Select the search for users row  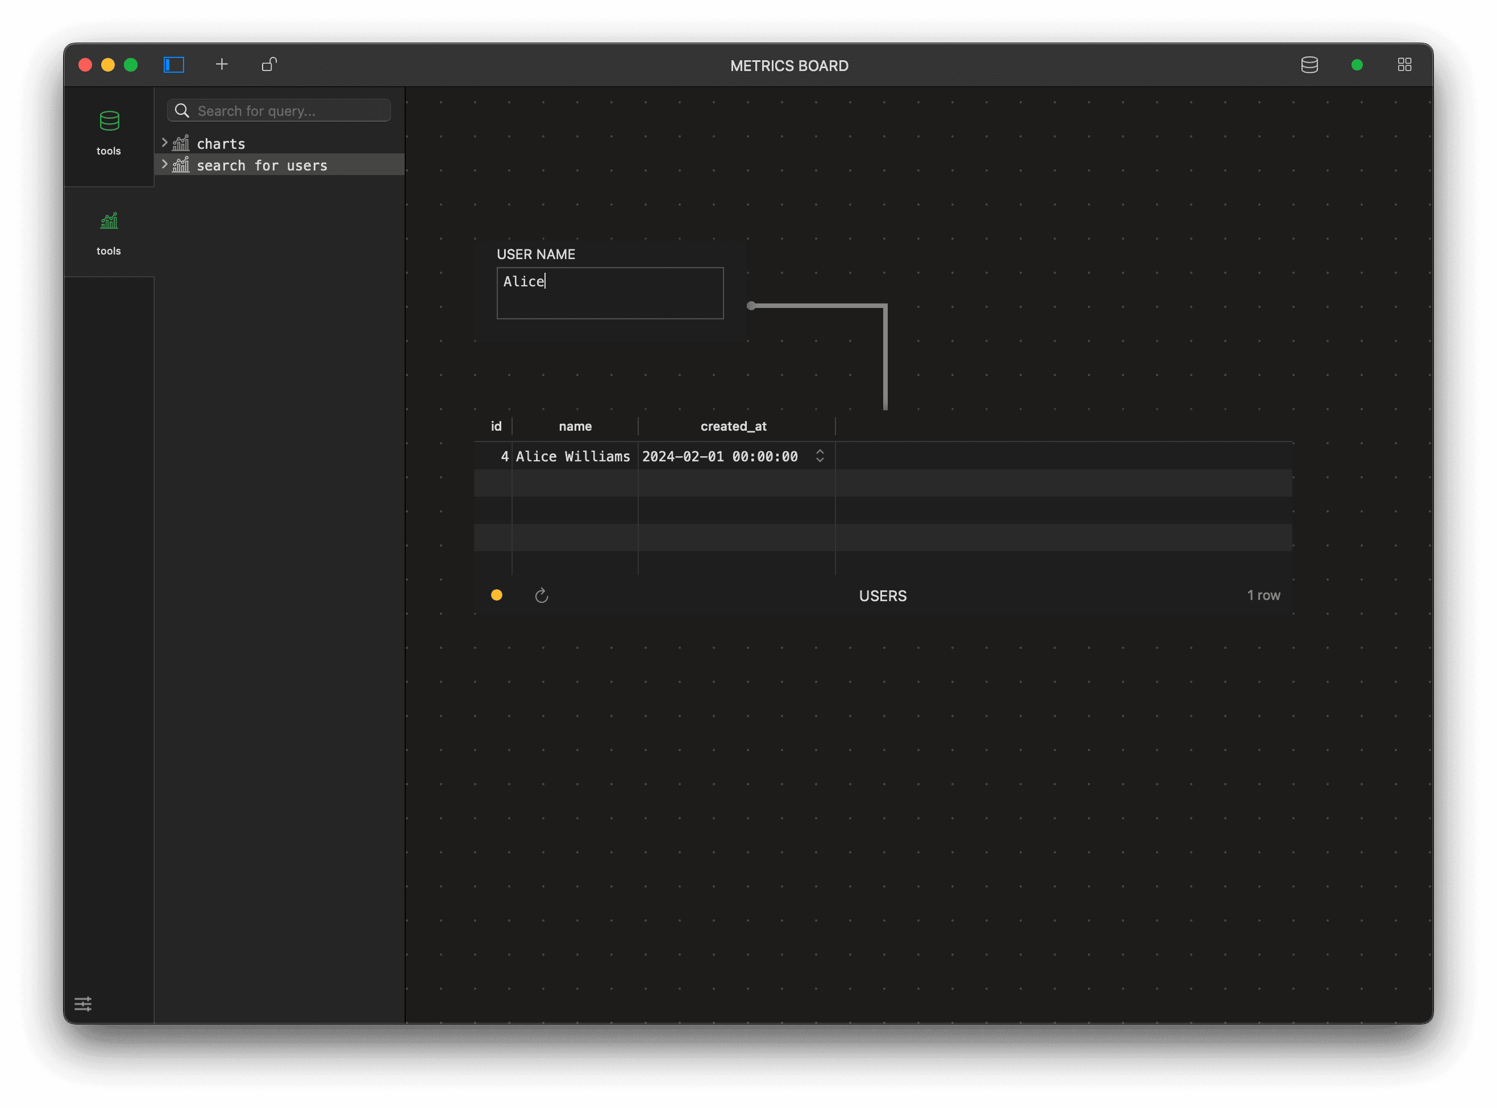coord(280,165)
